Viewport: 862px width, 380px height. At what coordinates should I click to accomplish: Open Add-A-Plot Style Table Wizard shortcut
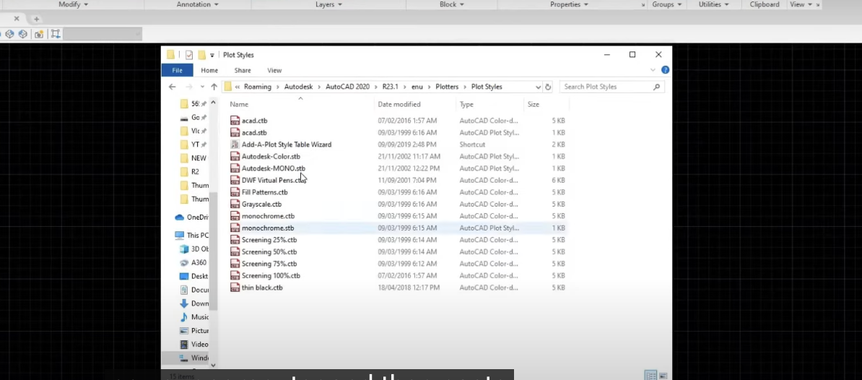click(x=287, y=144)
